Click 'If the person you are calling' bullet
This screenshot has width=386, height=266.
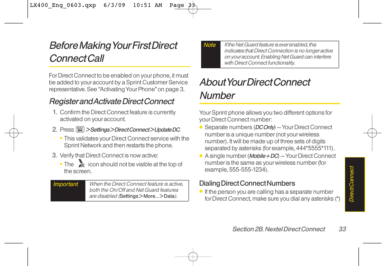click(x=272, y=195)
